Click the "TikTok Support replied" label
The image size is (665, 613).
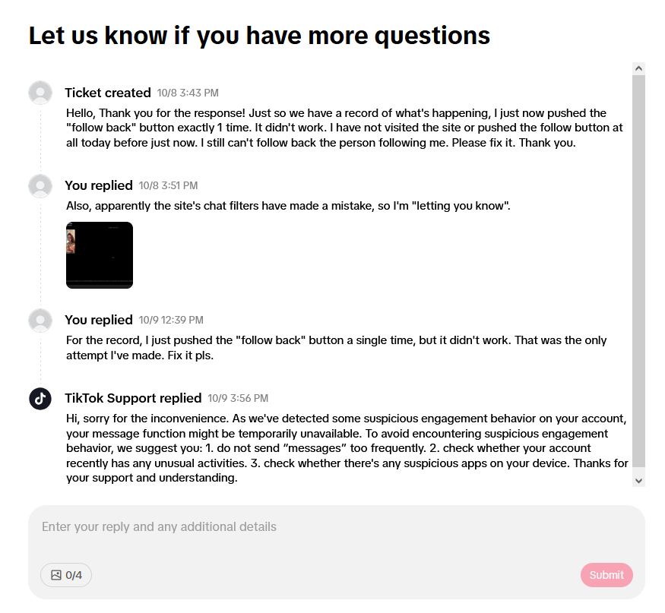133,398
